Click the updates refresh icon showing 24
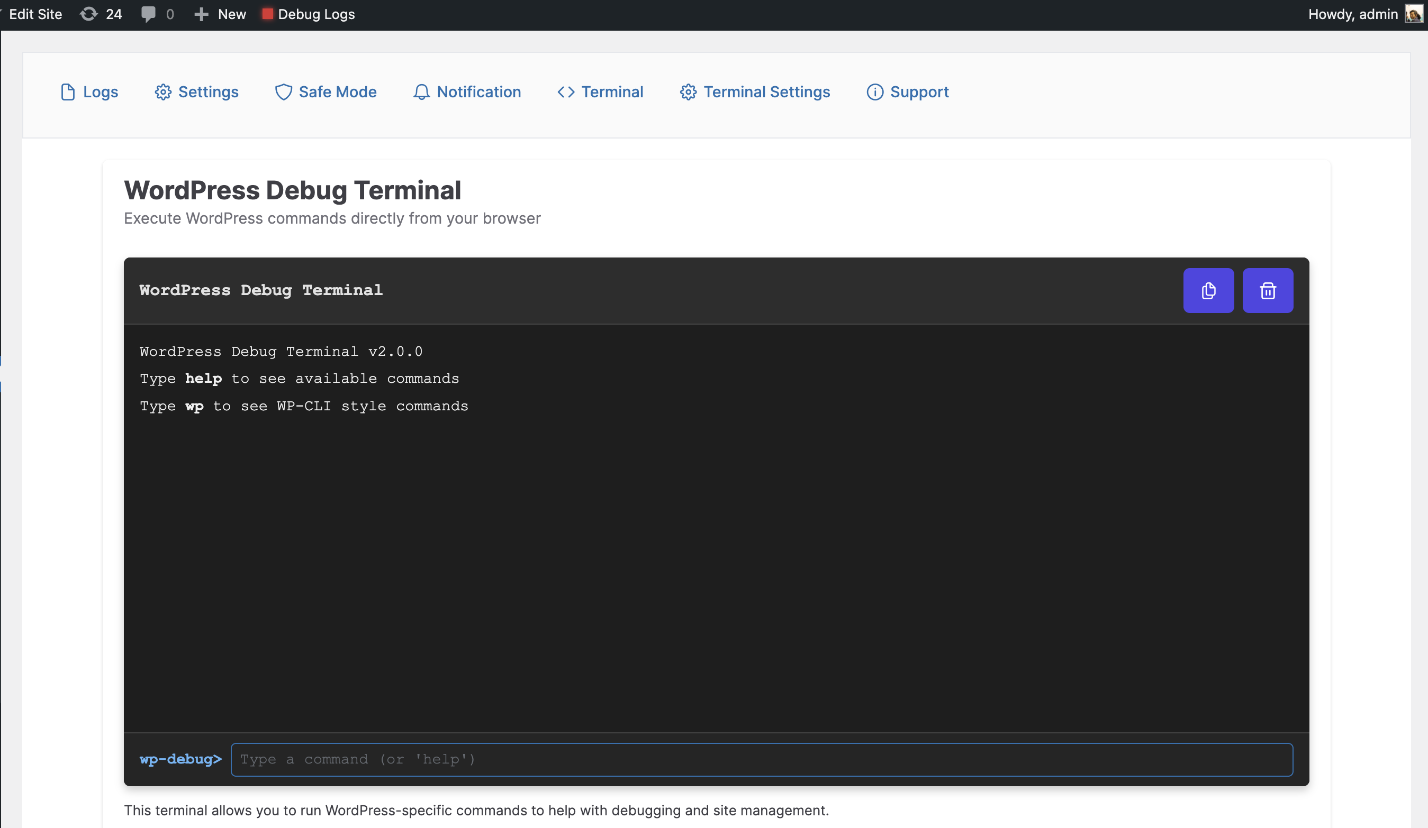The width and height of the screenshot is (1428, 828). point(88,14)
